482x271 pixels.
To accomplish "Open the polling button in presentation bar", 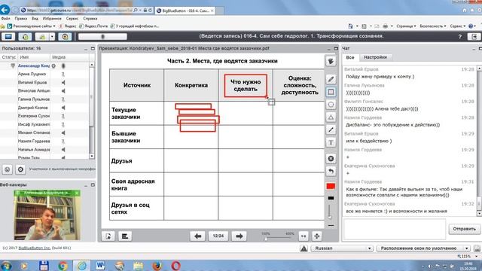I will [125, 236].
